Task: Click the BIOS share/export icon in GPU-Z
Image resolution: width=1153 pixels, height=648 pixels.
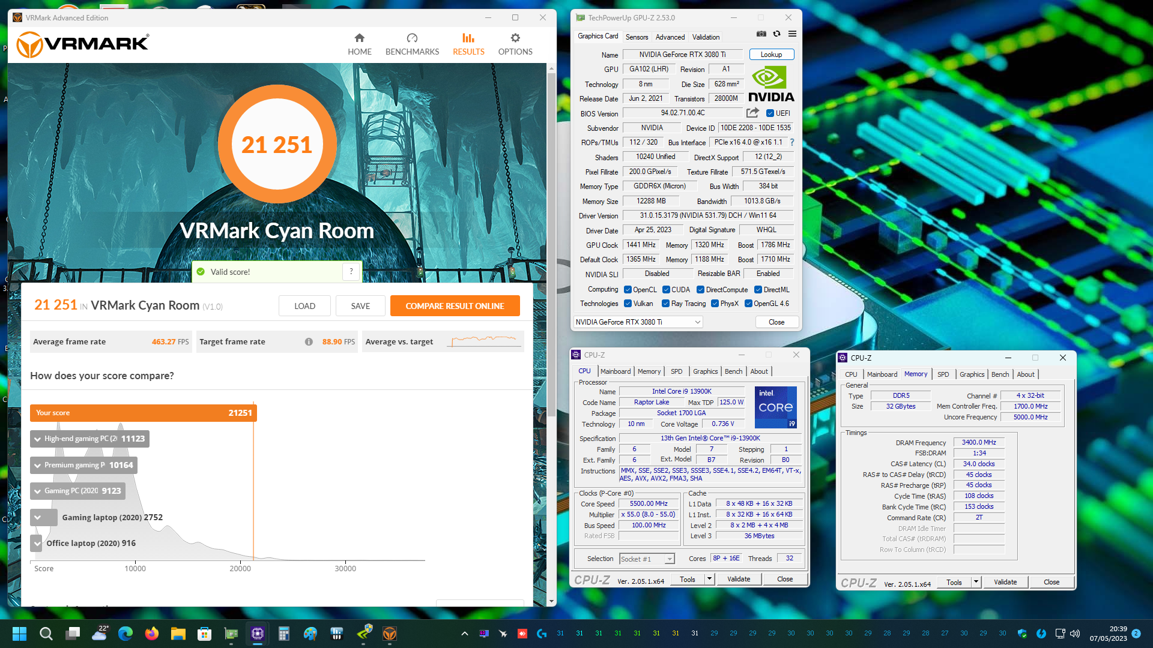Action: (x=752, y=113)
